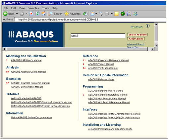The height and width of the screenshot is (139, 169).
Task: Click the Search magnifier toolbar button
Action: (x=55, y=14)
